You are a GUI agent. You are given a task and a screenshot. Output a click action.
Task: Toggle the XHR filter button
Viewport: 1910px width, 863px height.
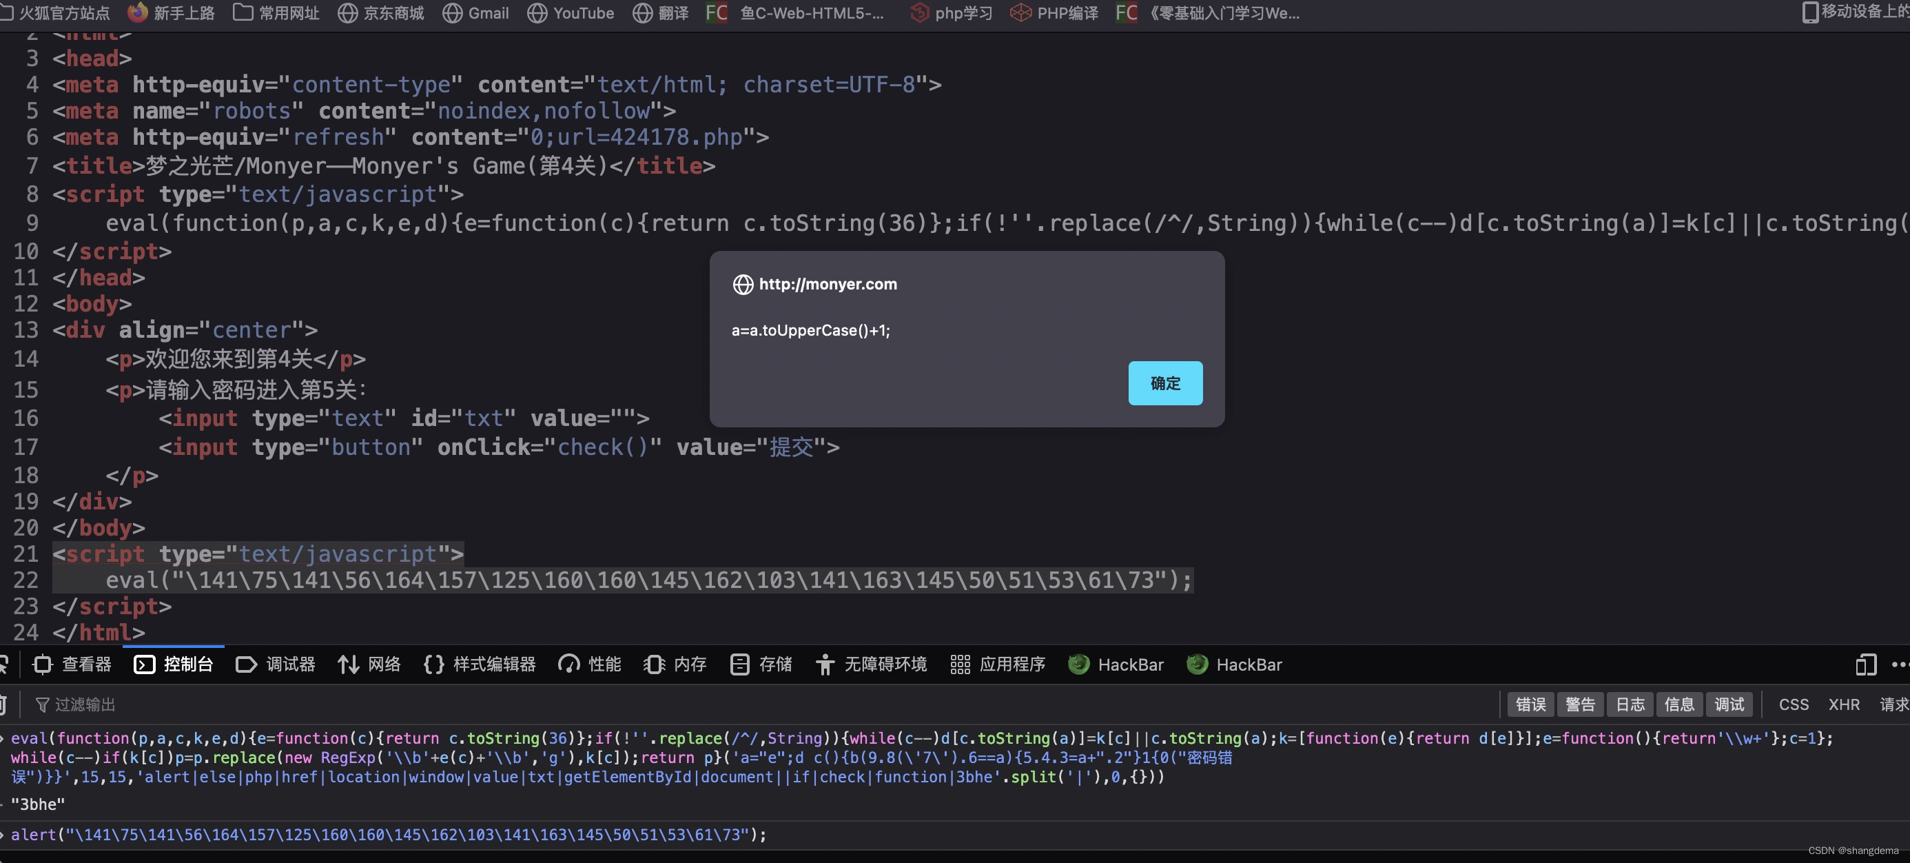point(1844,704)
